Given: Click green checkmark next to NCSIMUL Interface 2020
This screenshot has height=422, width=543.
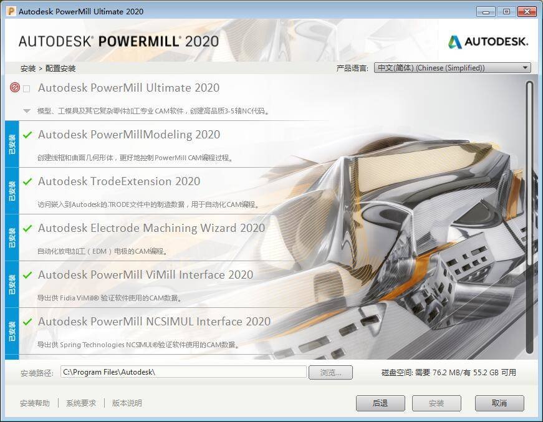Looking at the screenshot, I should pyautogui.click(x=27, y=322).
